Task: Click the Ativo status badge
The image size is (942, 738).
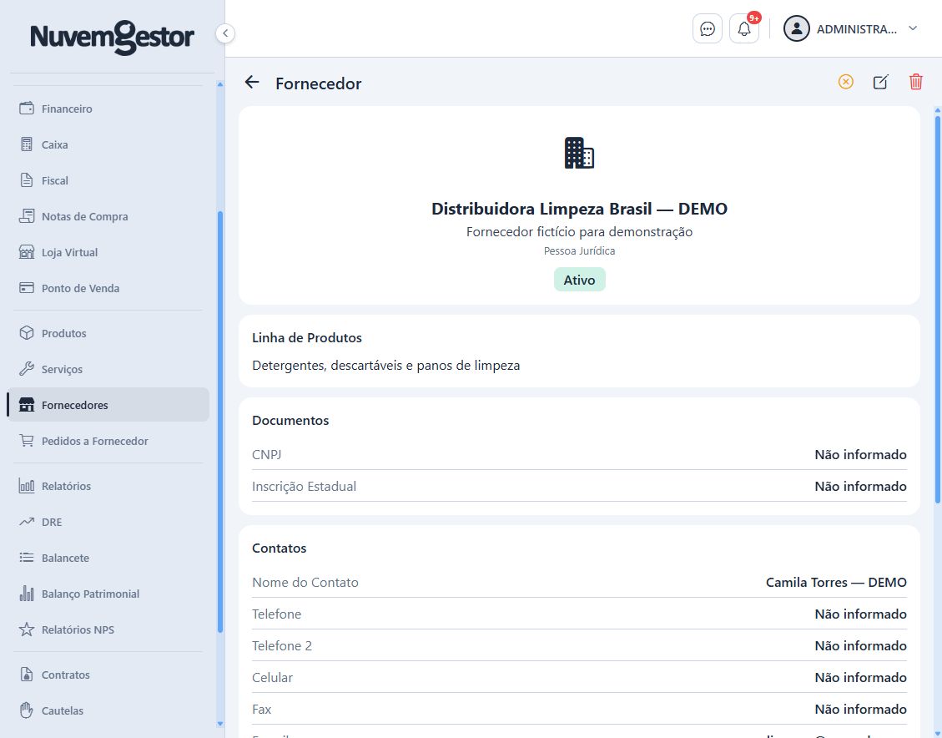Action: point(579,280)
